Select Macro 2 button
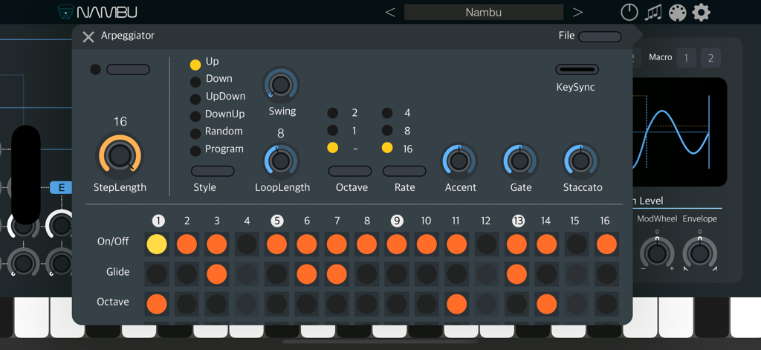Viewport: 761px width, 350px height. [x=710, y=58]
